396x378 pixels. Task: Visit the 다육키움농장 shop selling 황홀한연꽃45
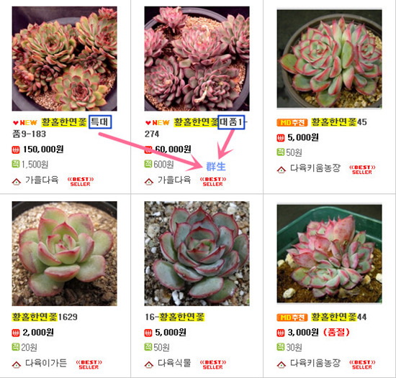tap(315, 168)
